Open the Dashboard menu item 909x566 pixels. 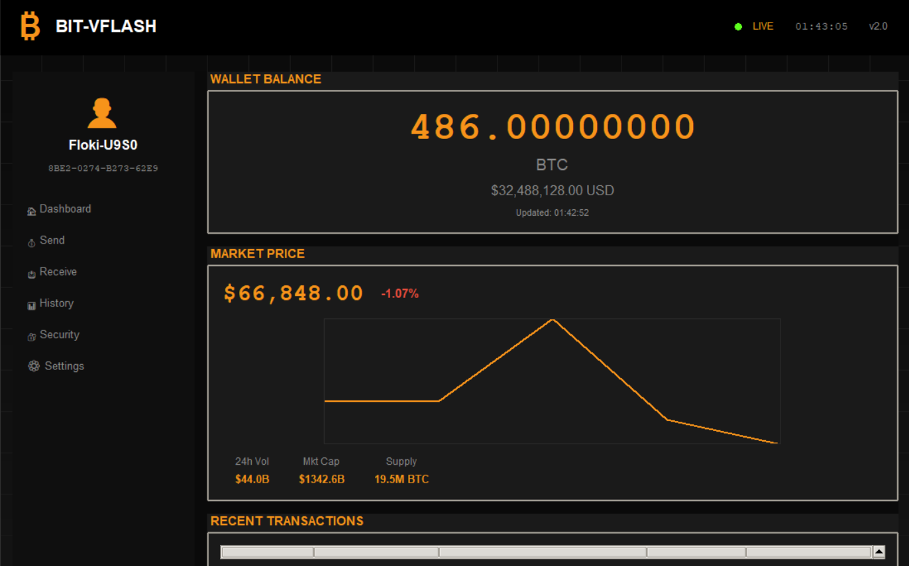[65, 209]
